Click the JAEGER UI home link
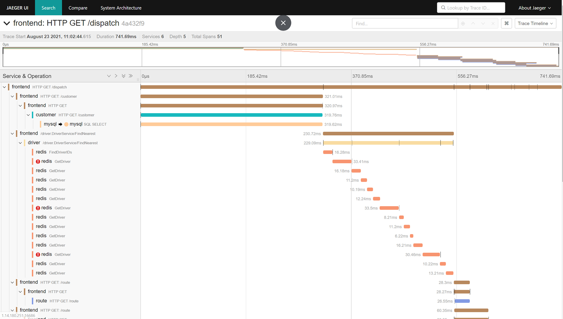This screenshot has height=319, width=563. [17, 8]
